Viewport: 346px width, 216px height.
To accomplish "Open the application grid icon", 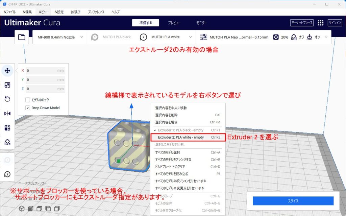I will click(321, 23).
